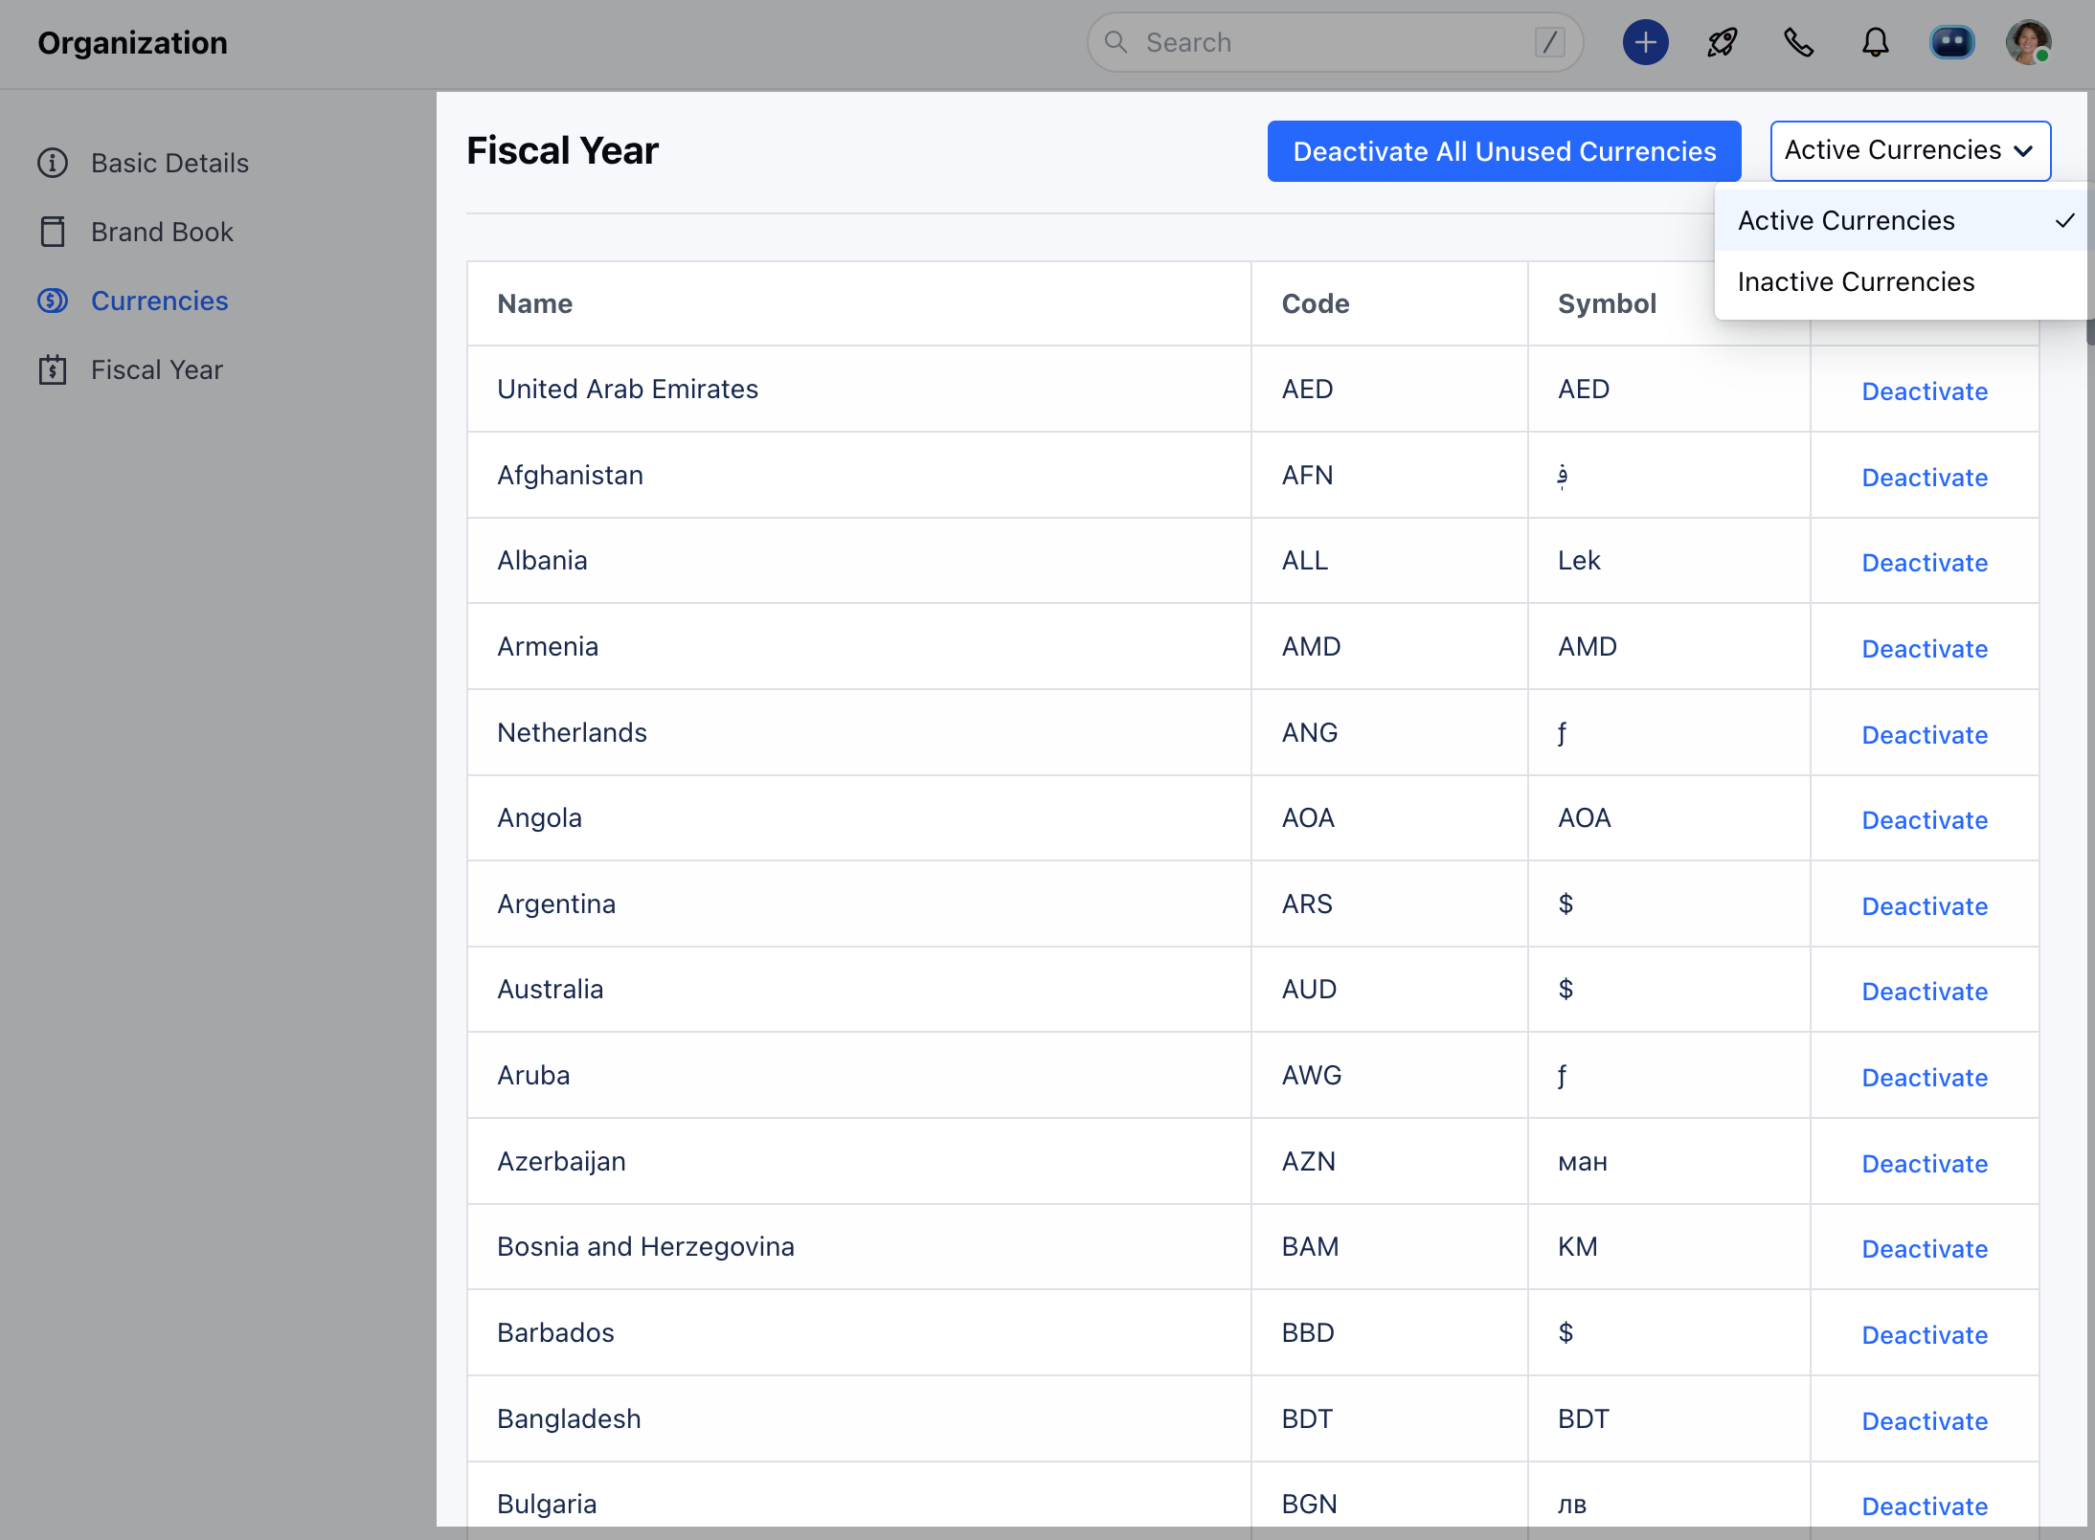Viewport: 2095px width, 1540px height.
Task: Deactivate the Bangladesh BDT currency
Action: coord(1924,1421)
